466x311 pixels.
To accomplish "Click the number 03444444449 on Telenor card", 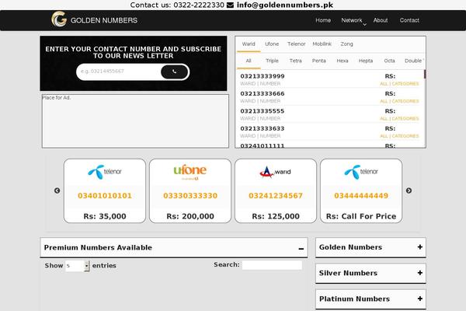I will [x=361, y=196].
